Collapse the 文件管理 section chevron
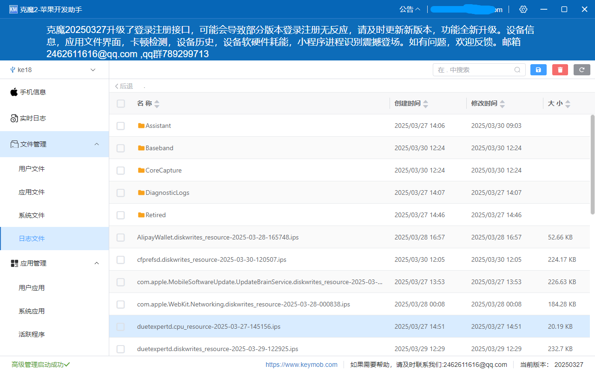This screenshot has height=372, width=595. (x=97, y=144)
